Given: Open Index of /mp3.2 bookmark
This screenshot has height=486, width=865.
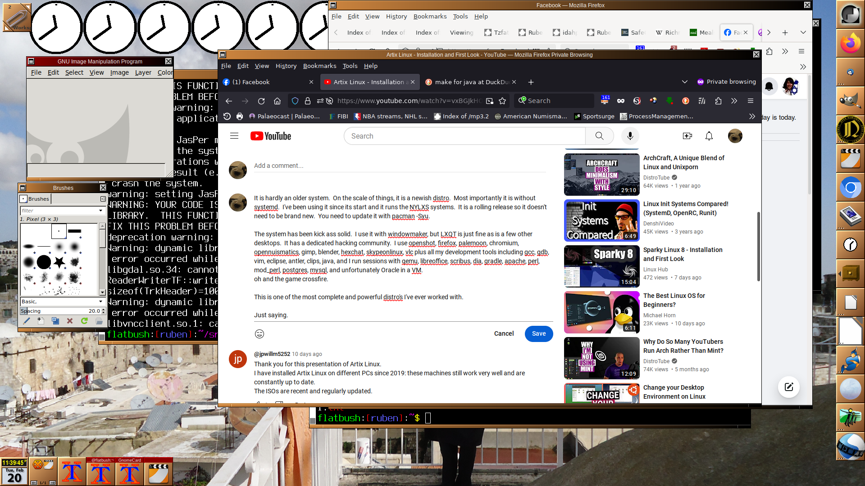Looking at the screenshot, I should click(461, 116).
